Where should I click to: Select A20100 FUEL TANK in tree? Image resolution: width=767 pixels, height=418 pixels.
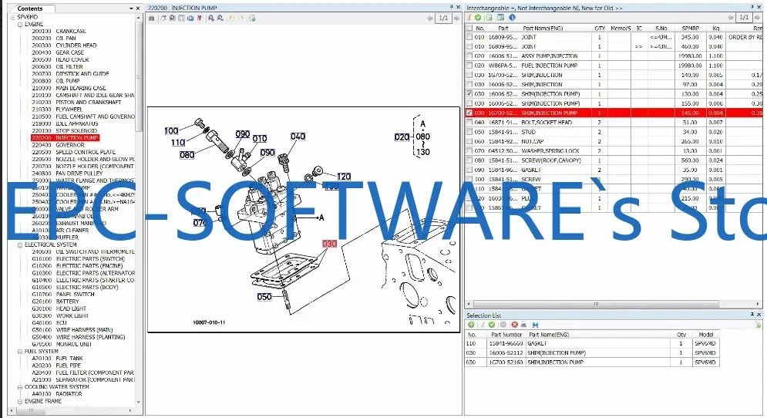point(57,359)
